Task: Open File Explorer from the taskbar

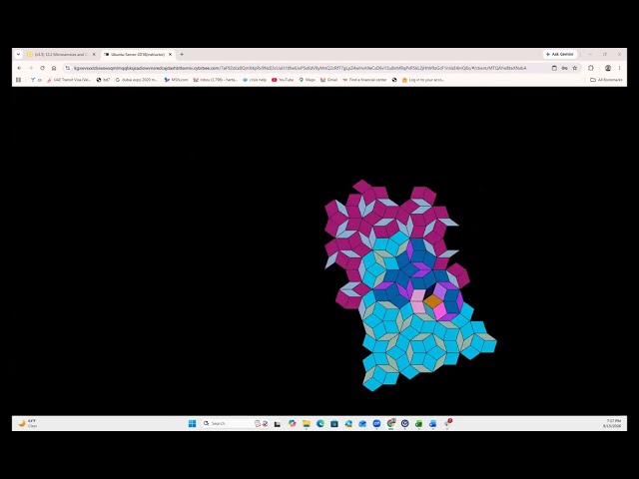Action: coord(307,423)
